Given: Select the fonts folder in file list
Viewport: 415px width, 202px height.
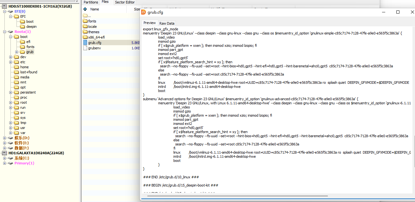Looking at the screenshot, I should pyautogui.click(x=92, y=21).
